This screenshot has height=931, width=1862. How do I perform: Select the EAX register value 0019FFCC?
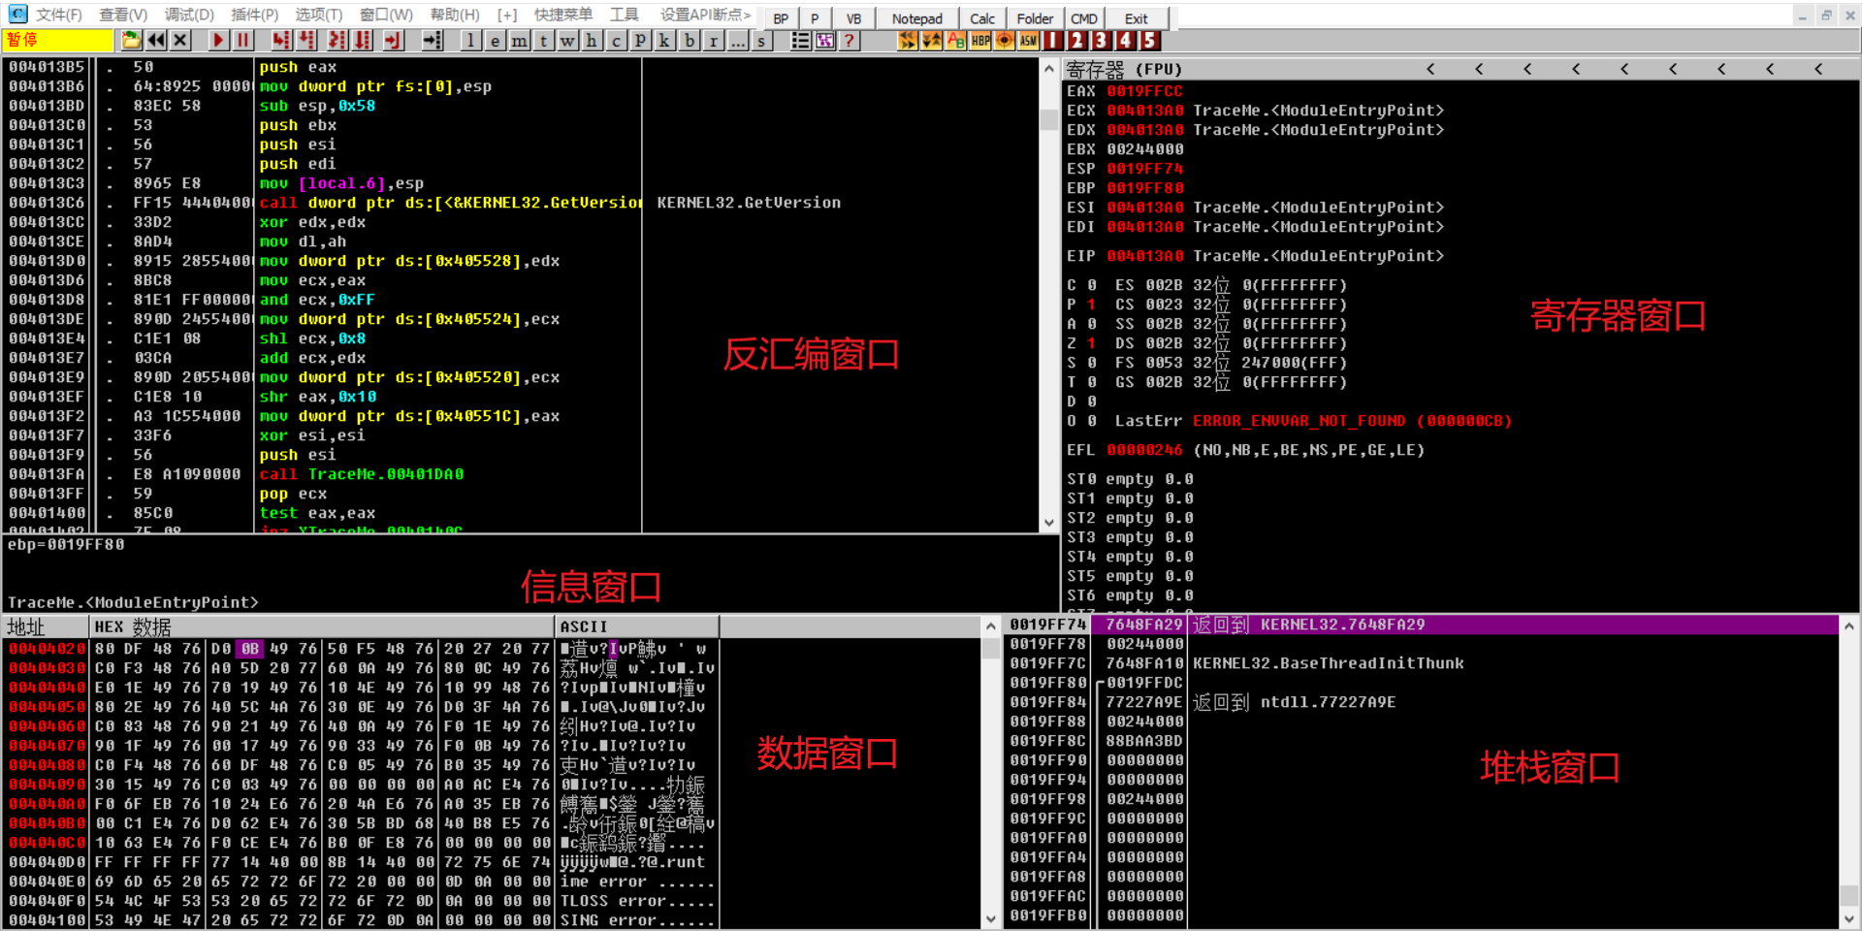pos(1144,91)
